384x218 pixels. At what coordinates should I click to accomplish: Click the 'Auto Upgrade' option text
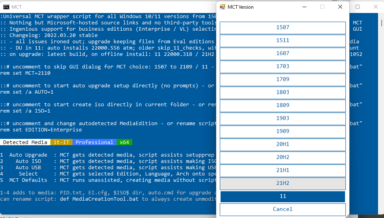[x=28, y=155]
